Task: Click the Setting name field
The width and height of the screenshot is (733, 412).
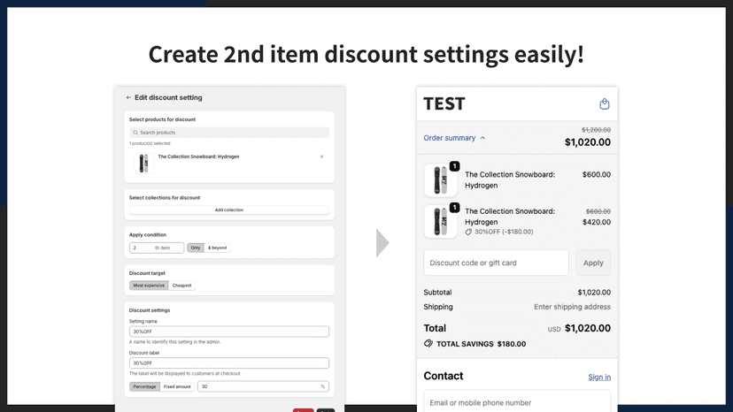Action: pos(229,332)
